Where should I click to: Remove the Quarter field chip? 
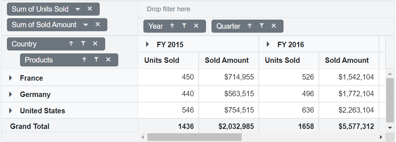(x=274, y=26)
